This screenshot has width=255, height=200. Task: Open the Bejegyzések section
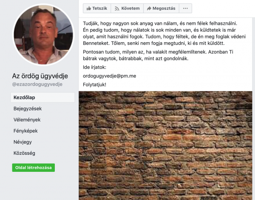pos(28,109)
